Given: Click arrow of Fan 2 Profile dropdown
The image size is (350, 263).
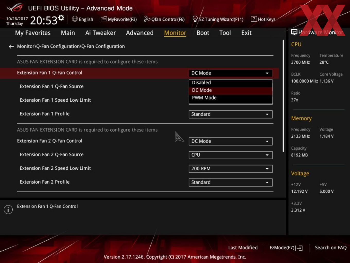Looking at the screenshot, I should [x=267, y=183].
